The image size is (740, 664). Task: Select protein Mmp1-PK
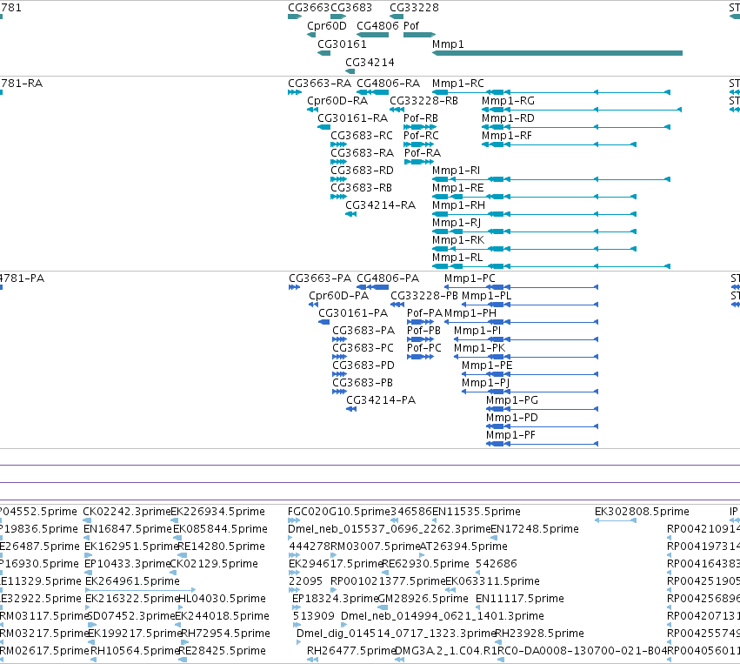(479, 348)
